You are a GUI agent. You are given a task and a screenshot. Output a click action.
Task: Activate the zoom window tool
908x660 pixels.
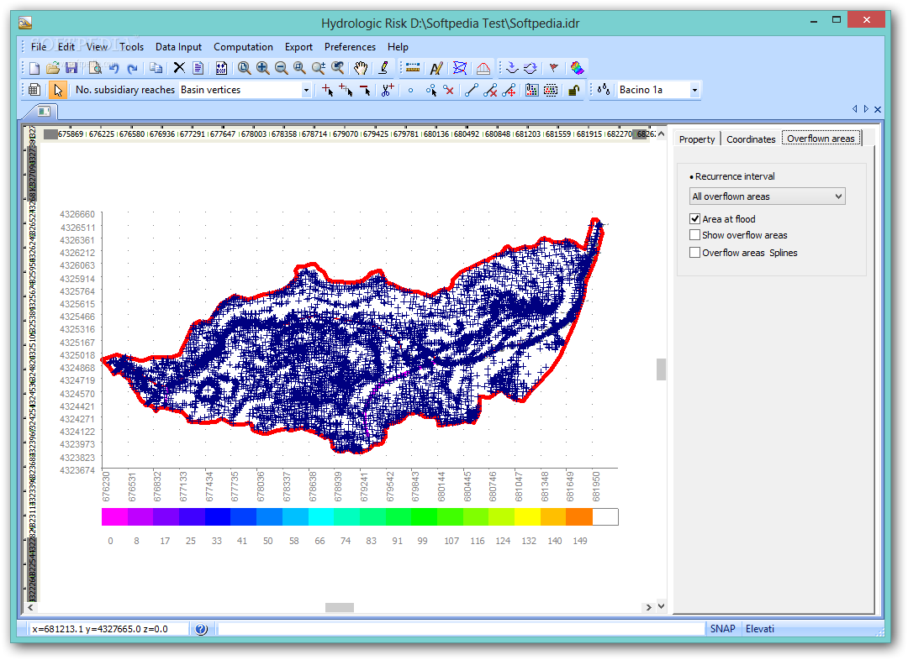coord(300,68)
